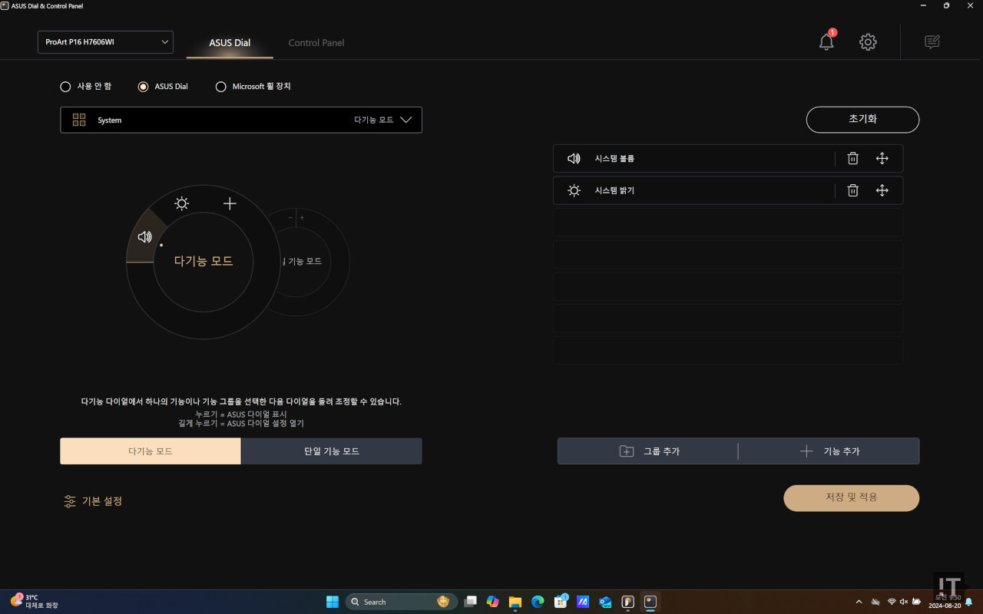The image size is (983, 614).
Task: Expand hidden icons chevron in the system tray
Action: [x=858, y=602]
